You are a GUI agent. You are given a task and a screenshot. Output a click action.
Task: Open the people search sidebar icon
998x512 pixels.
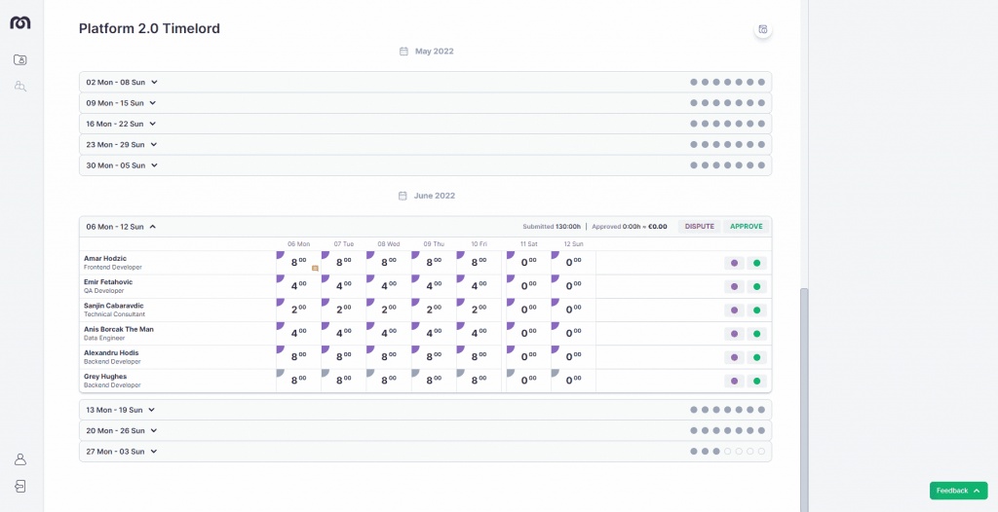coord(20,86)
